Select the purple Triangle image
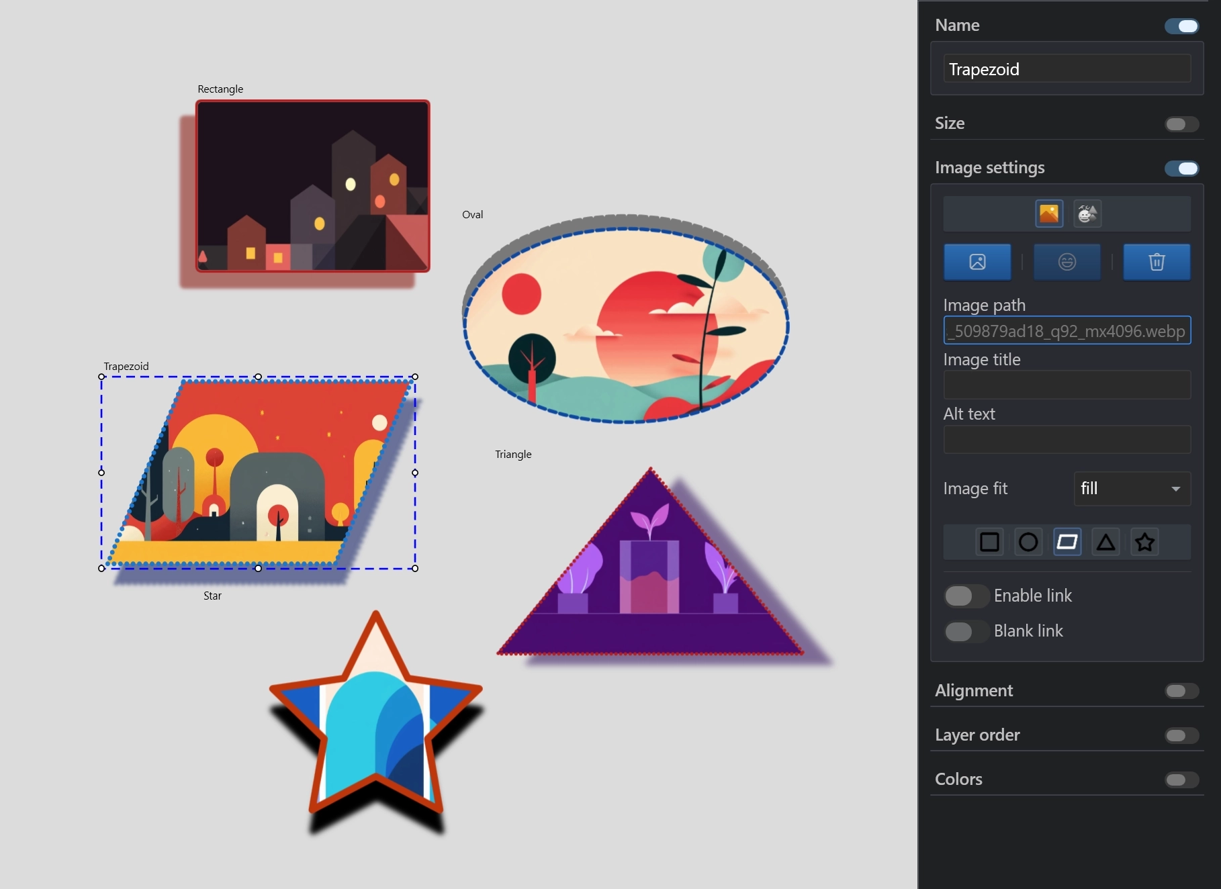The width and height of the screenshot is (1221, 889). coord(649,577)
